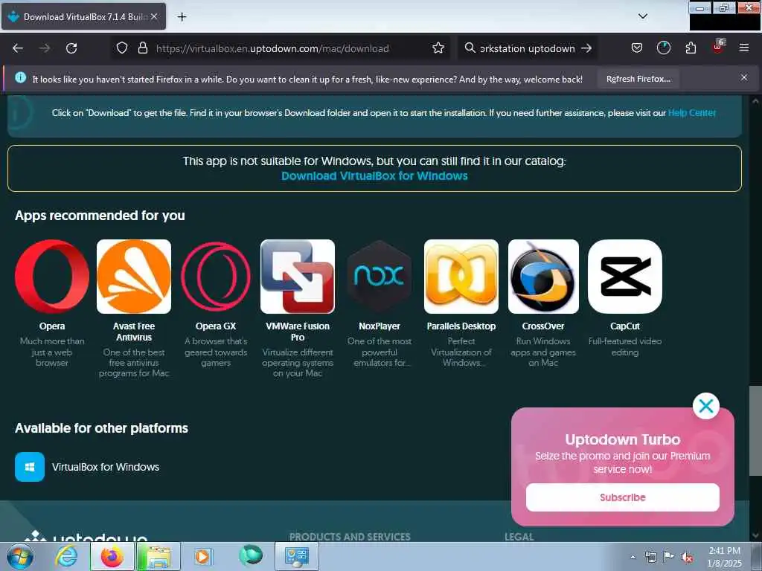Open the media player taskbar icon
The width and height of the screenshot is (762, 571).
(x=202, y=556)
